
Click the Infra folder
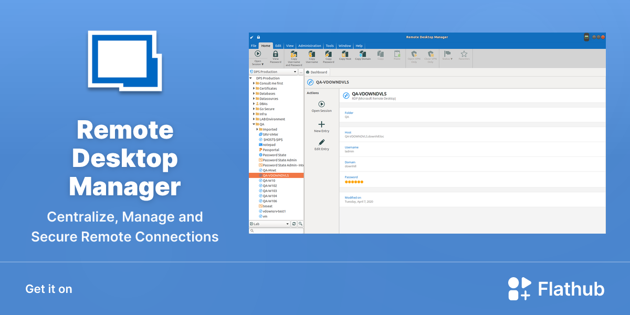(x=261, y=114)
